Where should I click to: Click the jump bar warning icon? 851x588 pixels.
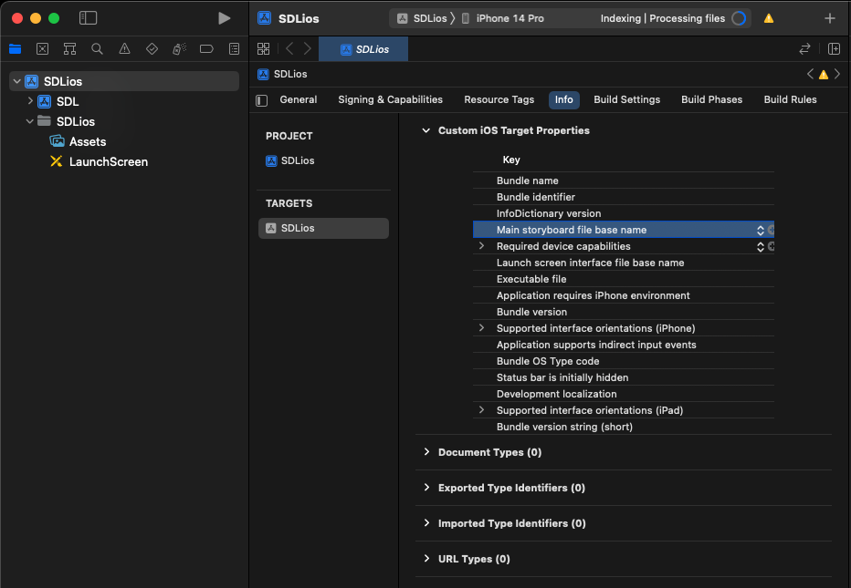pyautogui.click(x=824, y=74)
